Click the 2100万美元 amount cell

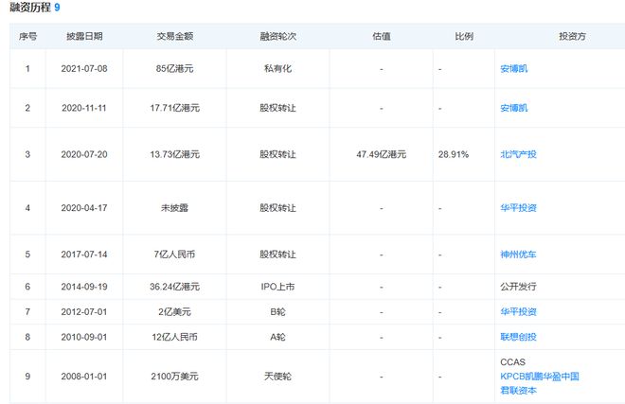tap(174, 377)
